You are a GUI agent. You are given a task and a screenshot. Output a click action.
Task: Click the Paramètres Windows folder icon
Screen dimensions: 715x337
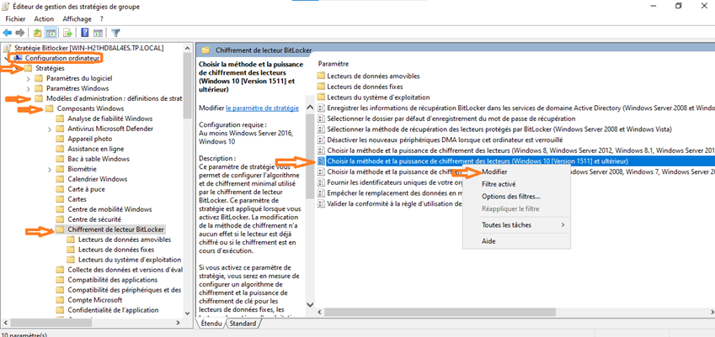coord(38,88)
